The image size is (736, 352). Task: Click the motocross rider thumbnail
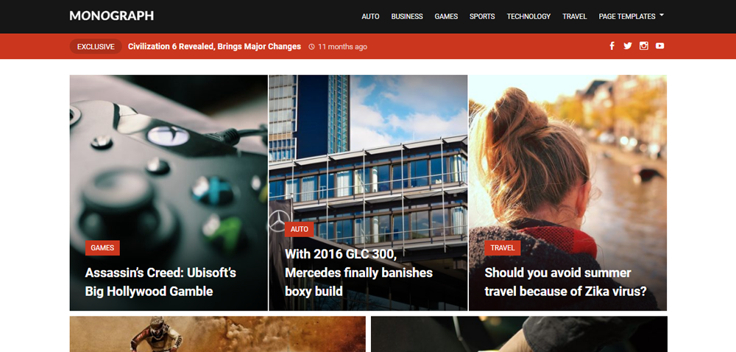[x=218, y=334]
